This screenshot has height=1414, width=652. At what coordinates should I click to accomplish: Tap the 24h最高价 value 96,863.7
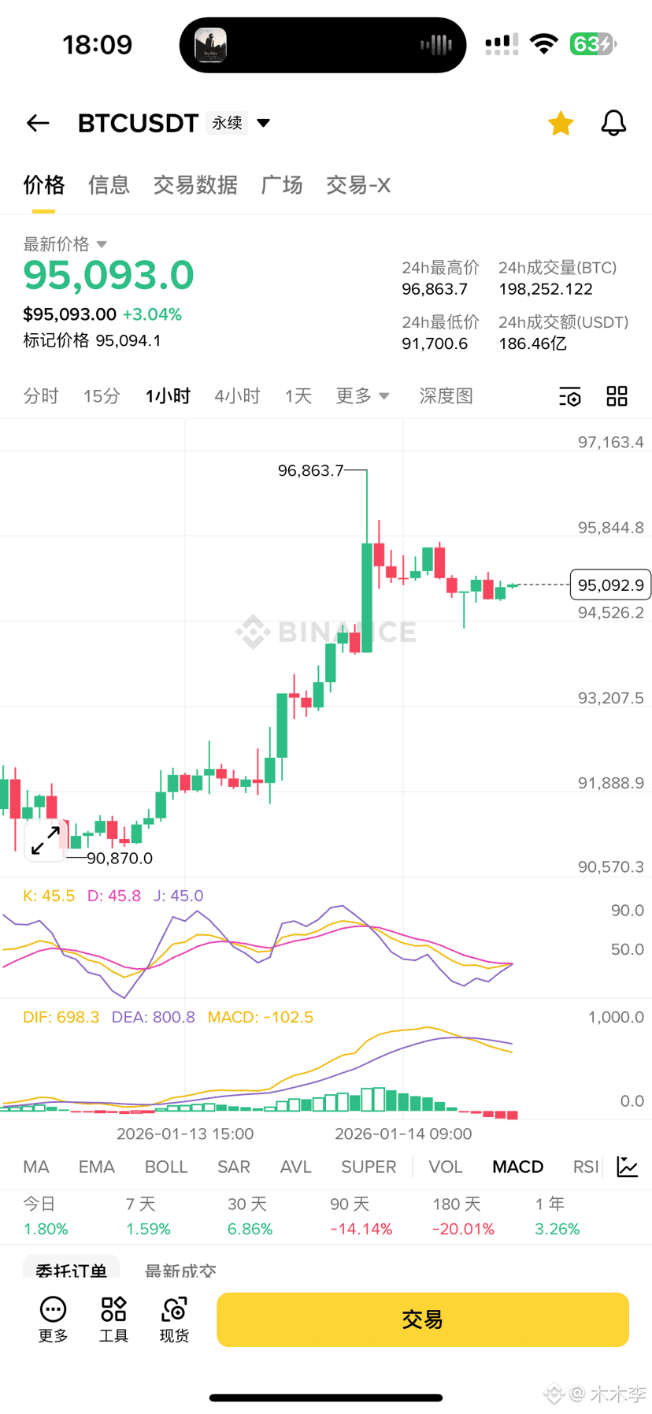pyautogui.click(x=435, y=289)
